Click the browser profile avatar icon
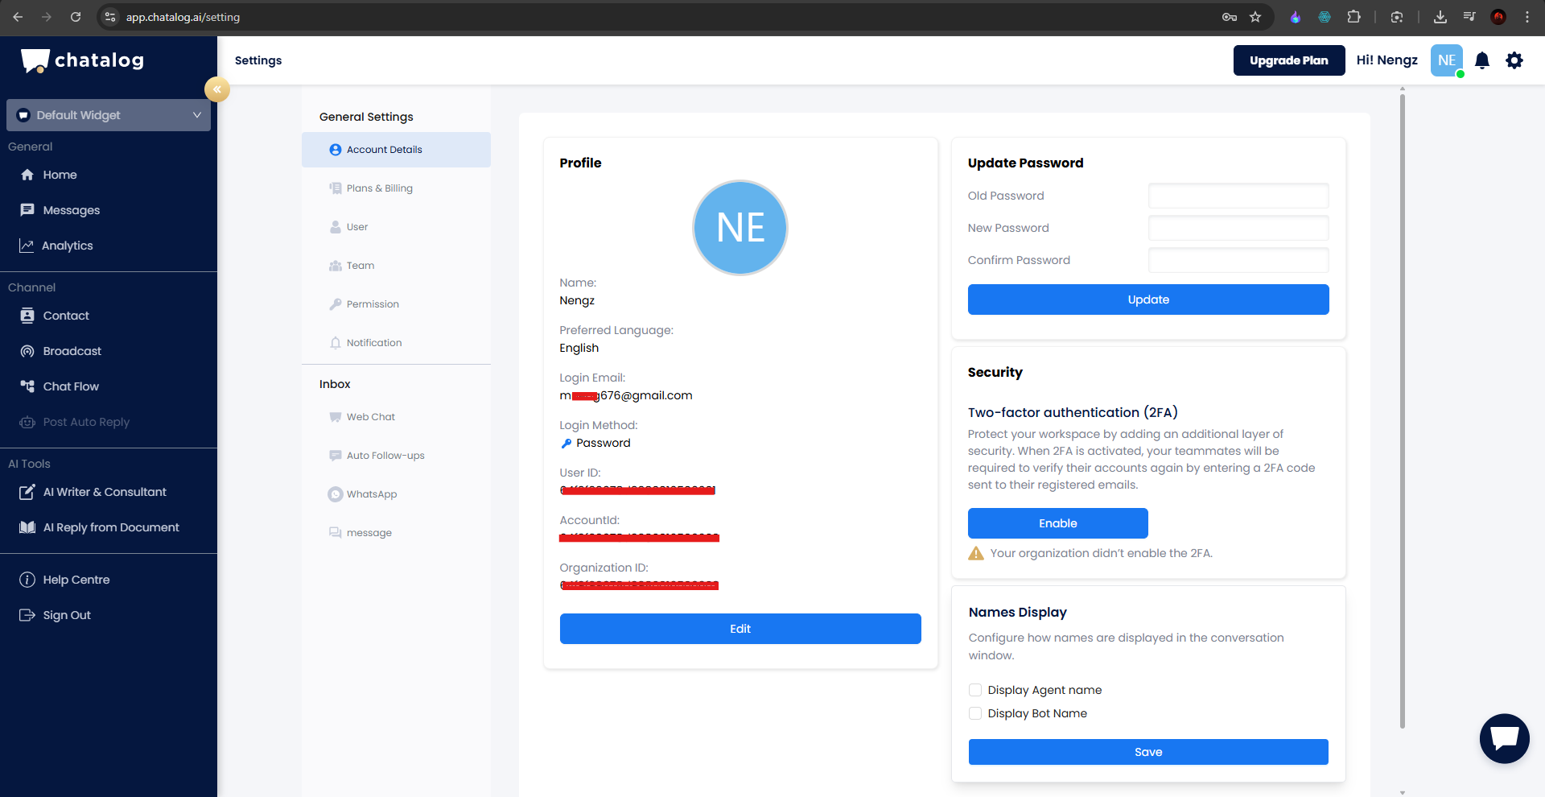Viewport: 1545px width, 797px height. (x=1498, y=17)
